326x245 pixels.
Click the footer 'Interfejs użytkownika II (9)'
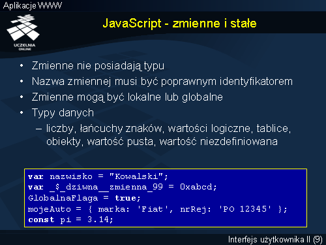click(275, 240)
